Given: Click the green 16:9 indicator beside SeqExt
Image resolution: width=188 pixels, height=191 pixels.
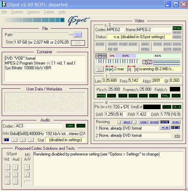Looking at the screenshot, I should pyautogui.click(x=177, y=107).
